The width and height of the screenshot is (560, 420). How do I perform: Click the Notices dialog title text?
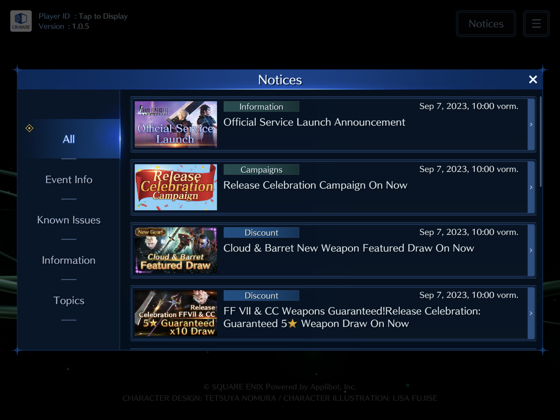pyautogui.click(x=280, y=80)
